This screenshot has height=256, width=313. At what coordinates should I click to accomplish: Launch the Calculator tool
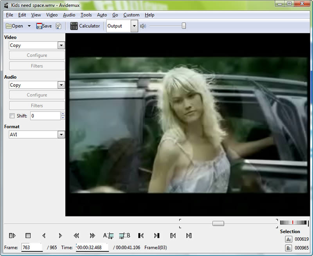[85, 26]
